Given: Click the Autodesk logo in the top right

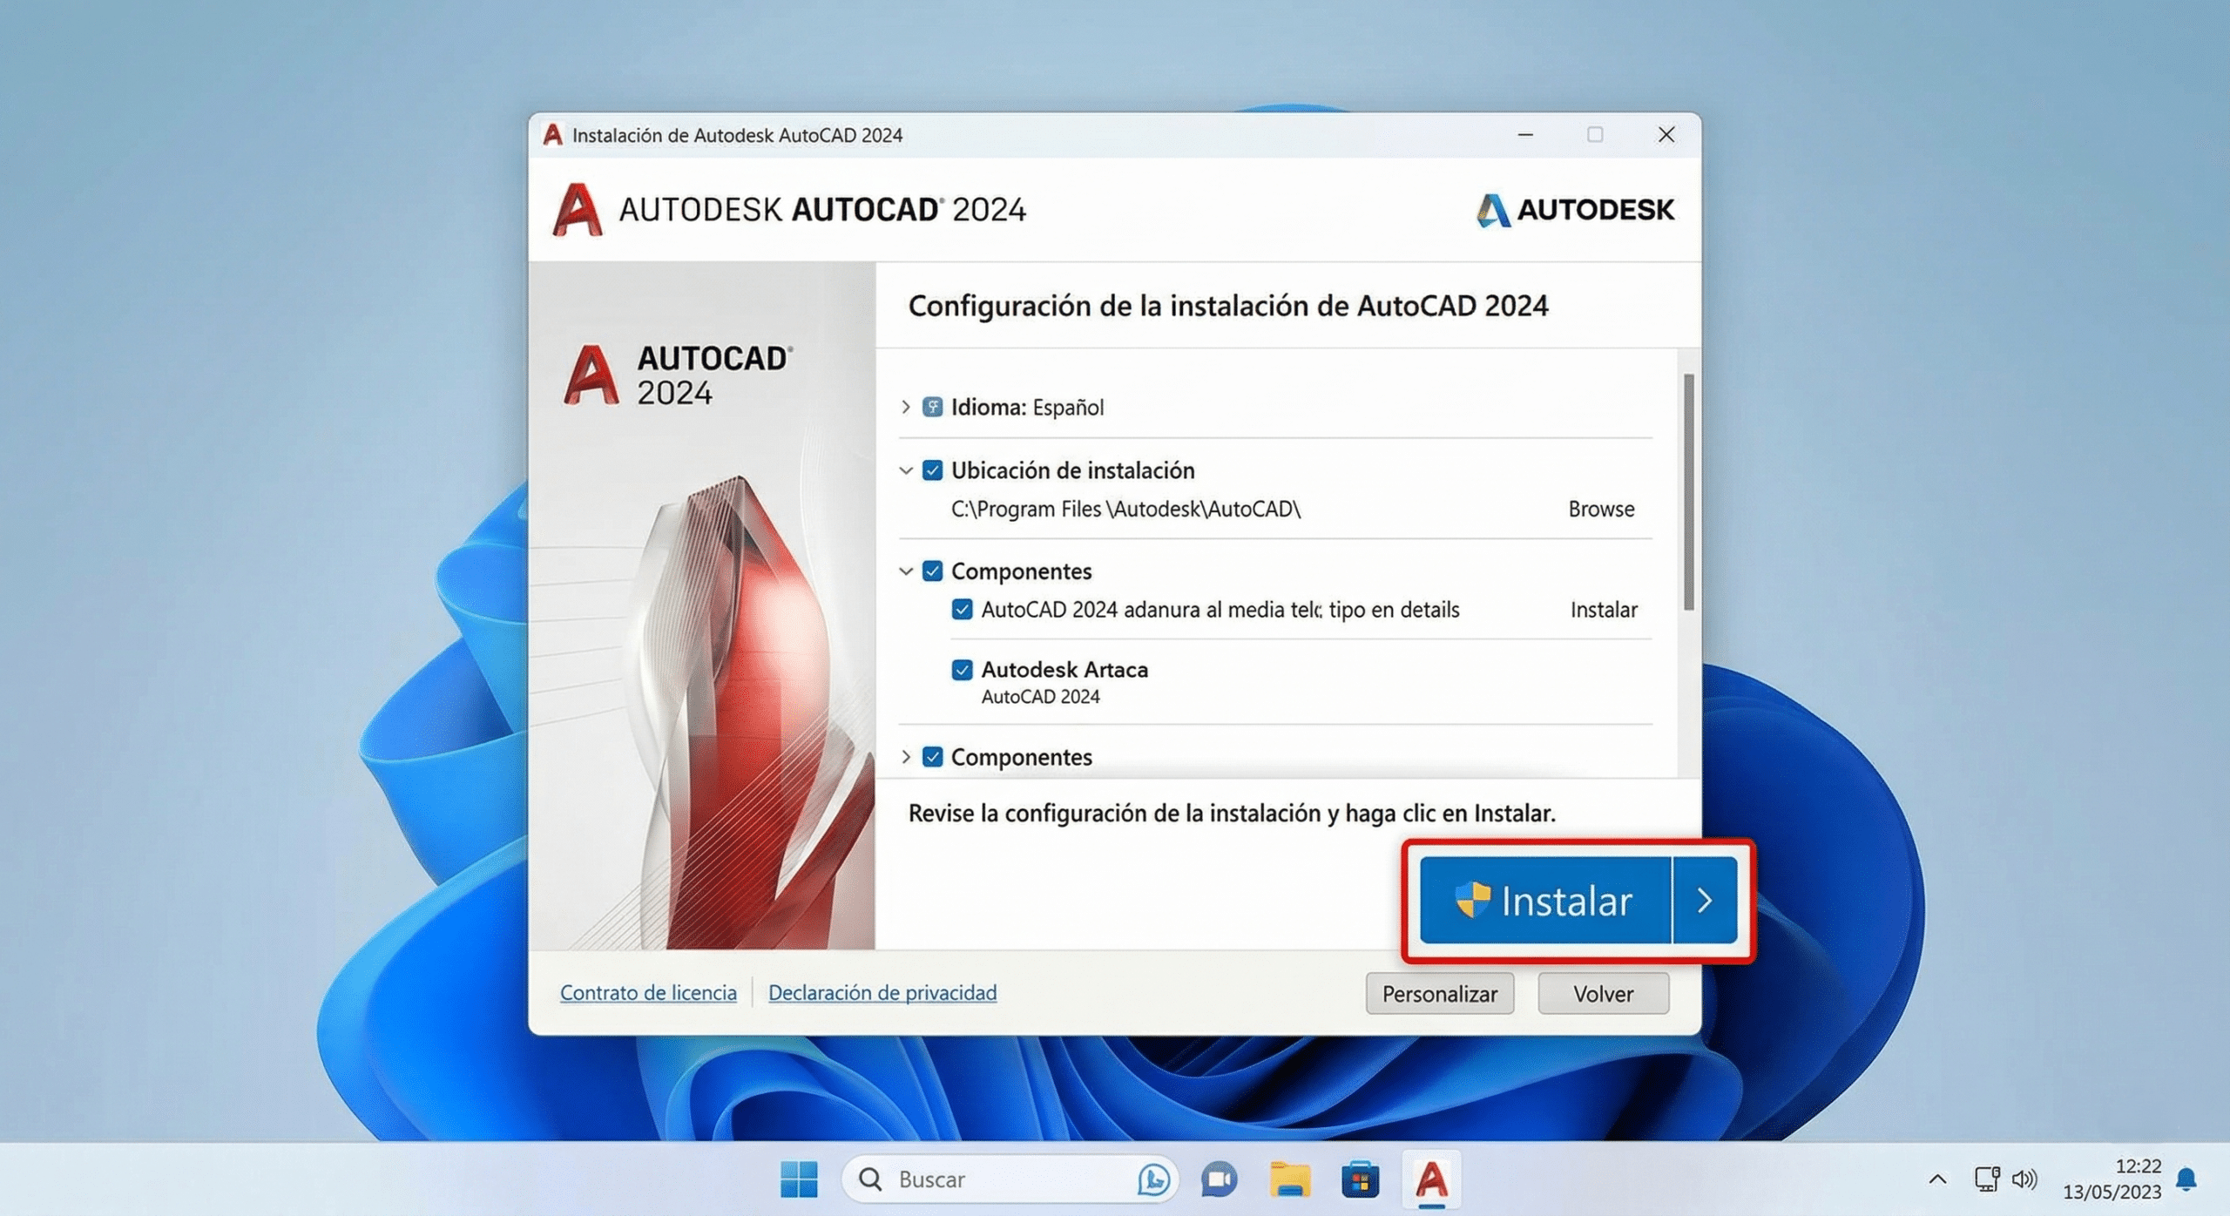Looking at the screenshot, I should pos(1577,209).
